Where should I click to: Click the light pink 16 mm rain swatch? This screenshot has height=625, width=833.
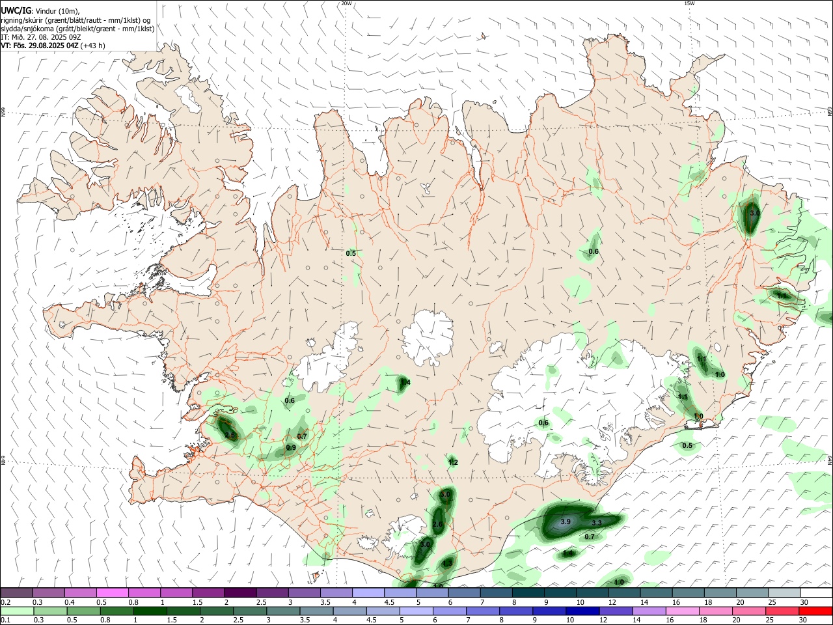683,611
